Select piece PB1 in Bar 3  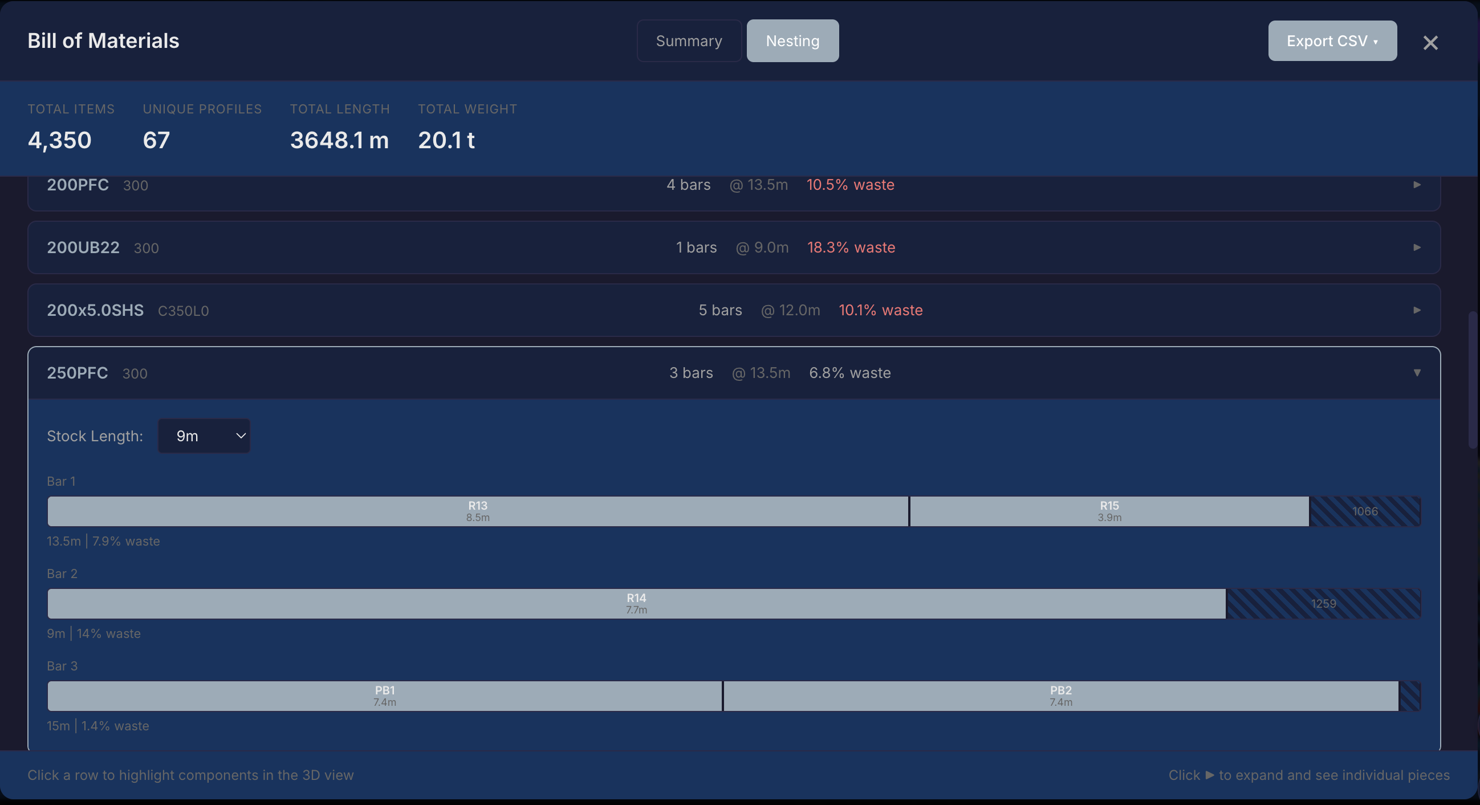[384, 696]
